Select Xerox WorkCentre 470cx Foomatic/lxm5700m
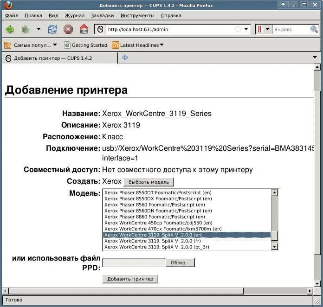Viewport: 323px width, 307px height. (x=187, y=229)
